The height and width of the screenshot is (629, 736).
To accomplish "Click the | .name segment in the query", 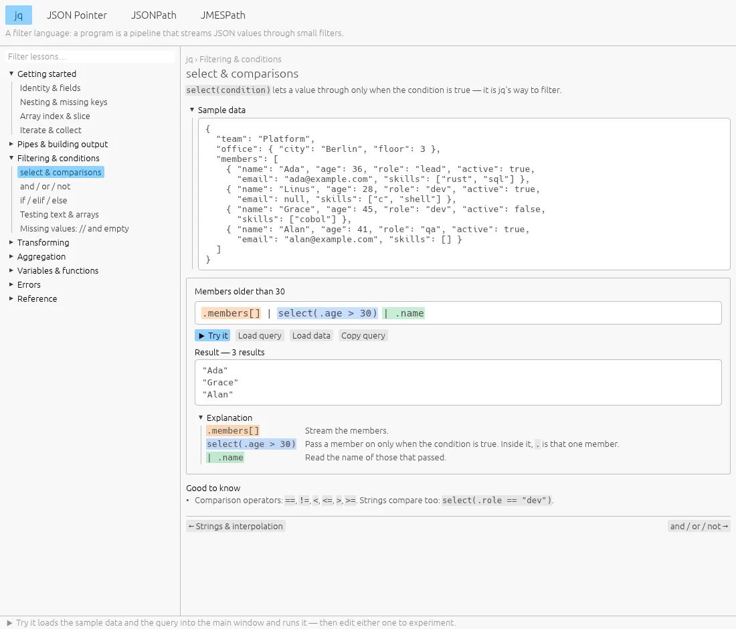I will tap(403, 313).
